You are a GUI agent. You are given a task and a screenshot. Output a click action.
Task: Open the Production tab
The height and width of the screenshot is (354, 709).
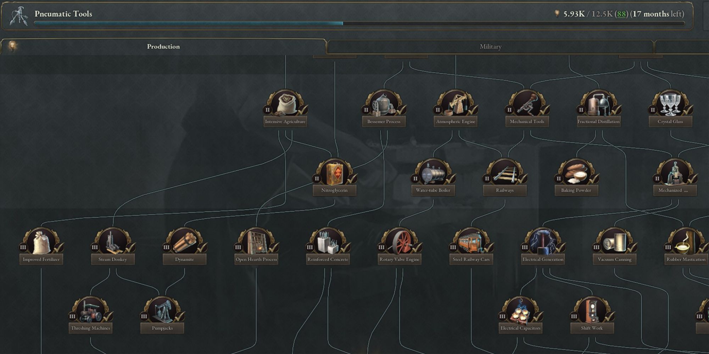163,47
